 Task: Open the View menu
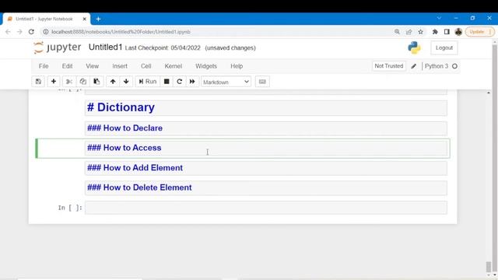point(92,66)
